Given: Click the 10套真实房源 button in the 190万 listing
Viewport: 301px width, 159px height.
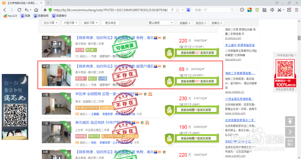Looking at the screenshot, I should [x=197, y=138].
